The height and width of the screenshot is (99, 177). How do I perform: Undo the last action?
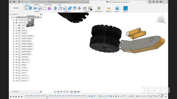pos(23,2)
